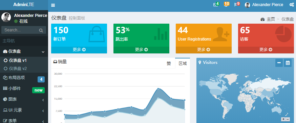This screenshot has width=296, height=123.
Task: Zoom out the world map with minus
Action: click(x=288, y=119)
